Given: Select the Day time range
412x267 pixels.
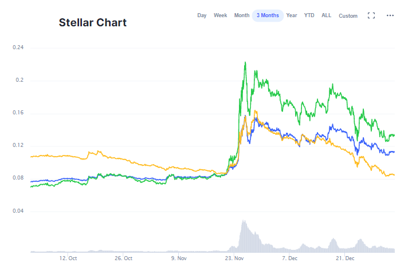Looking at the screenshot, I should coord(202,15).
